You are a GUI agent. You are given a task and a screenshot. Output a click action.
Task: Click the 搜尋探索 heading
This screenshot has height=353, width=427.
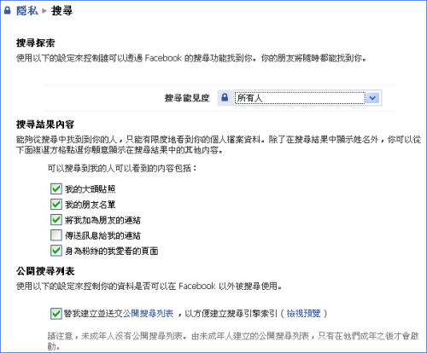tap(36, 43)
